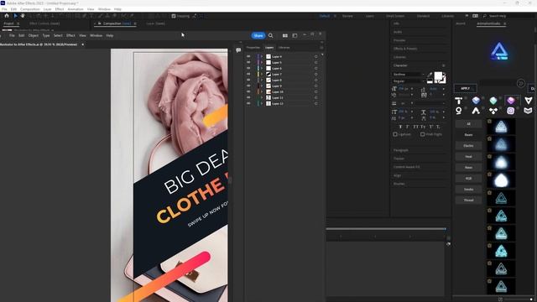Filter presets by Thread
The image size is (537, 302).
pyautogui.click(x=468, y=200)
